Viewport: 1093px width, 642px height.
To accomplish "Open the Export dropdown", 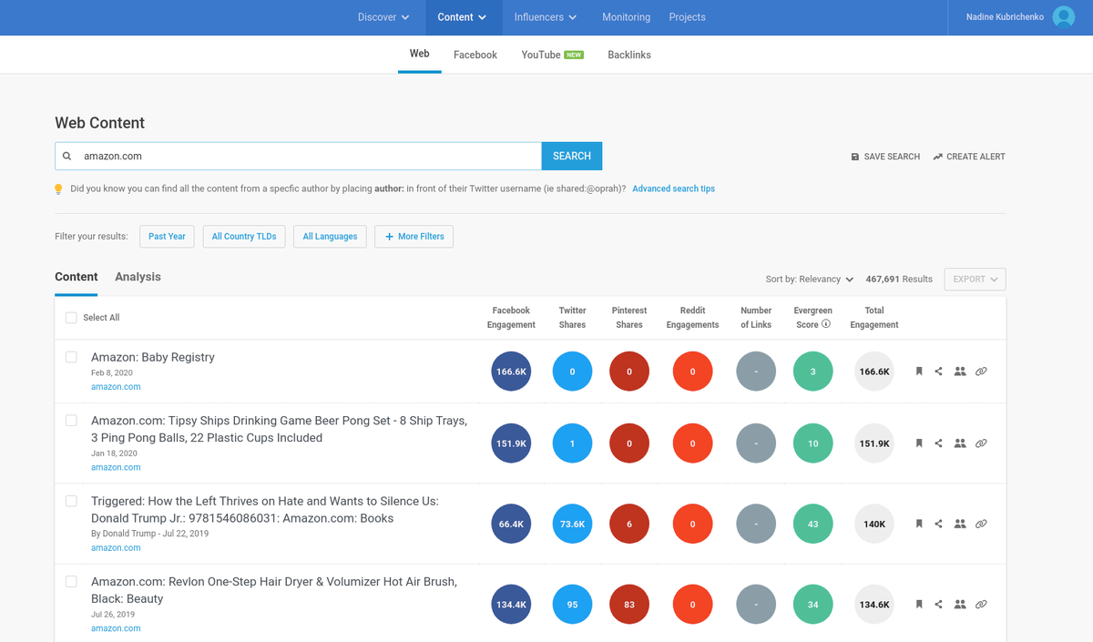I will tap(976, 280).
